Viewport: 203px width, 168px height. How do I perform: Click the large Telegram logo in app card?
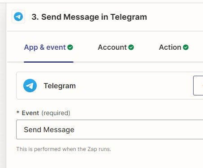click(30, 86)
